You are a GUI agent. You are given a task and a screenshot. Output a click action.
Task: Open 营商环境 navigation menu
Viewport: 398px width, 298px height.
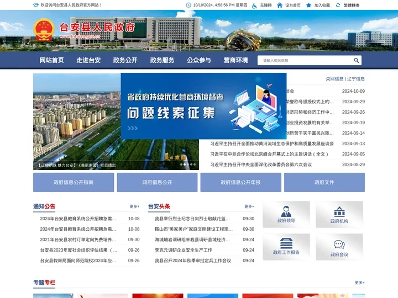point(236,60)
